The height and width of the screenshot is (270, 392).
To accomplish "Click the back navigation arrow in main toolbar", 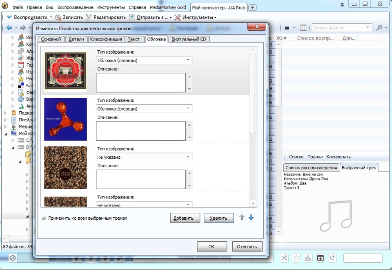I will click(9, 27).
